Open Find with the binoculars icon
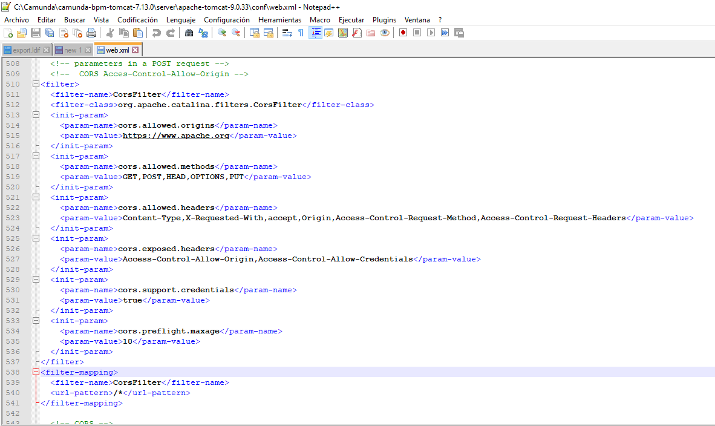This screenshot has width=715, height=426. [x=189, y=33]
